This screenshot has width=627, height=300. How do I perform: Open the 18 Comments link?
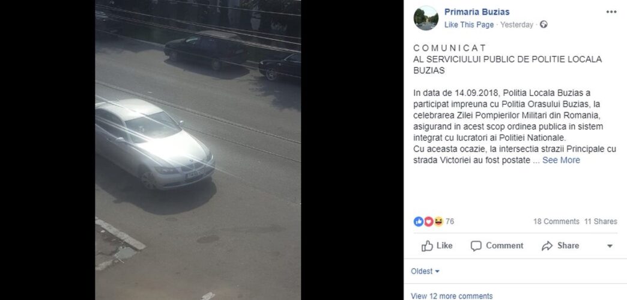556,221
